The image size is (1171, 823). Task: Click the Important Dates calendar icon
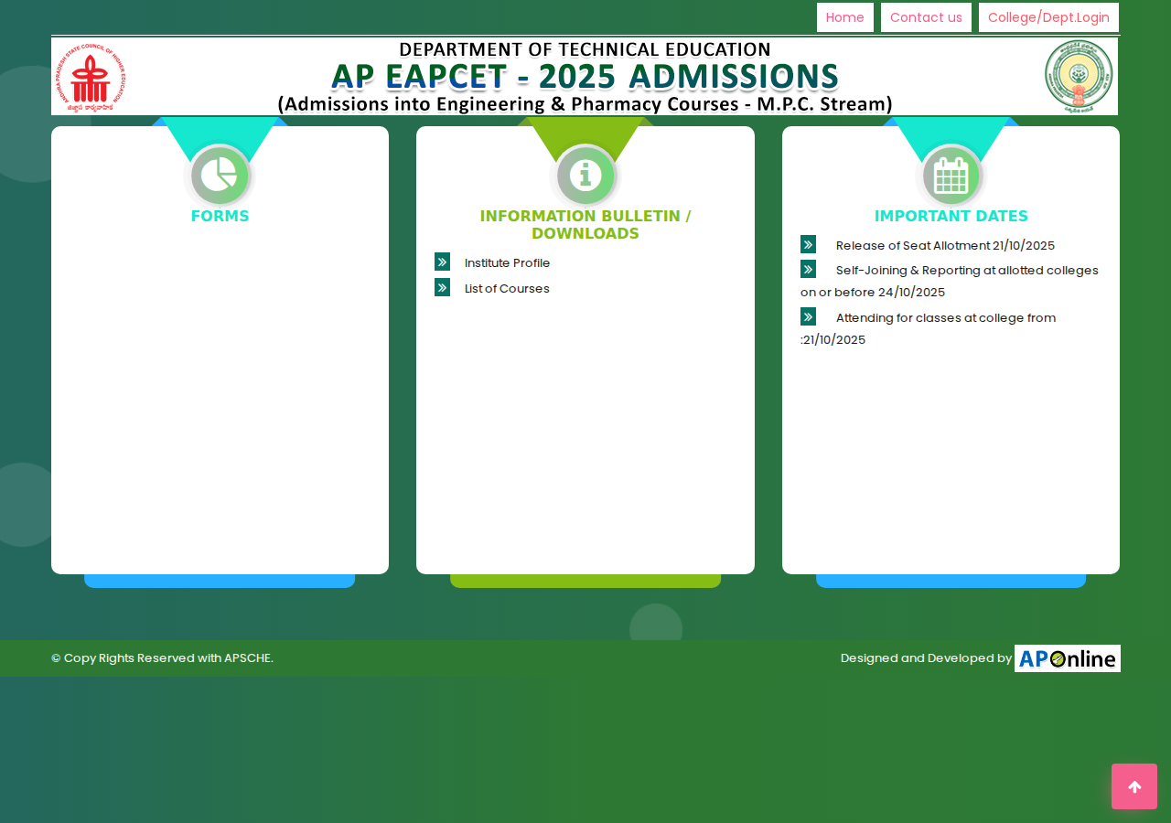tap(951, 175)
